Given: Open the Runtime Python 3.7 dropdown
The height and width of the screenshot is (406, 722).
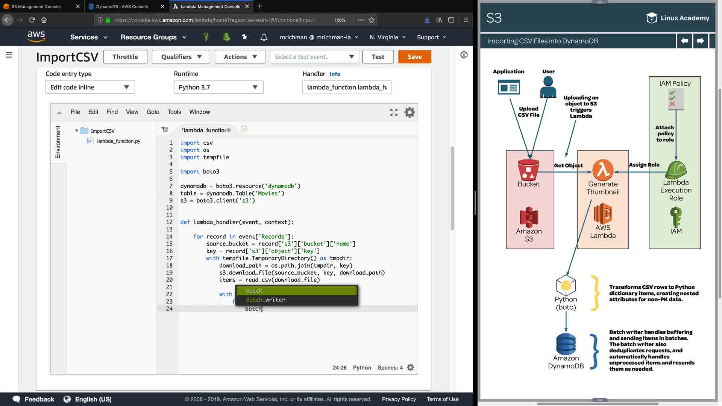Looking at the screenshot, I should 218,87.
